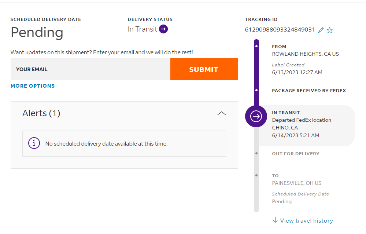Select the TO Painesville timeline dot
This screenshot has height=234, width=366.
(x=256, y=175)
